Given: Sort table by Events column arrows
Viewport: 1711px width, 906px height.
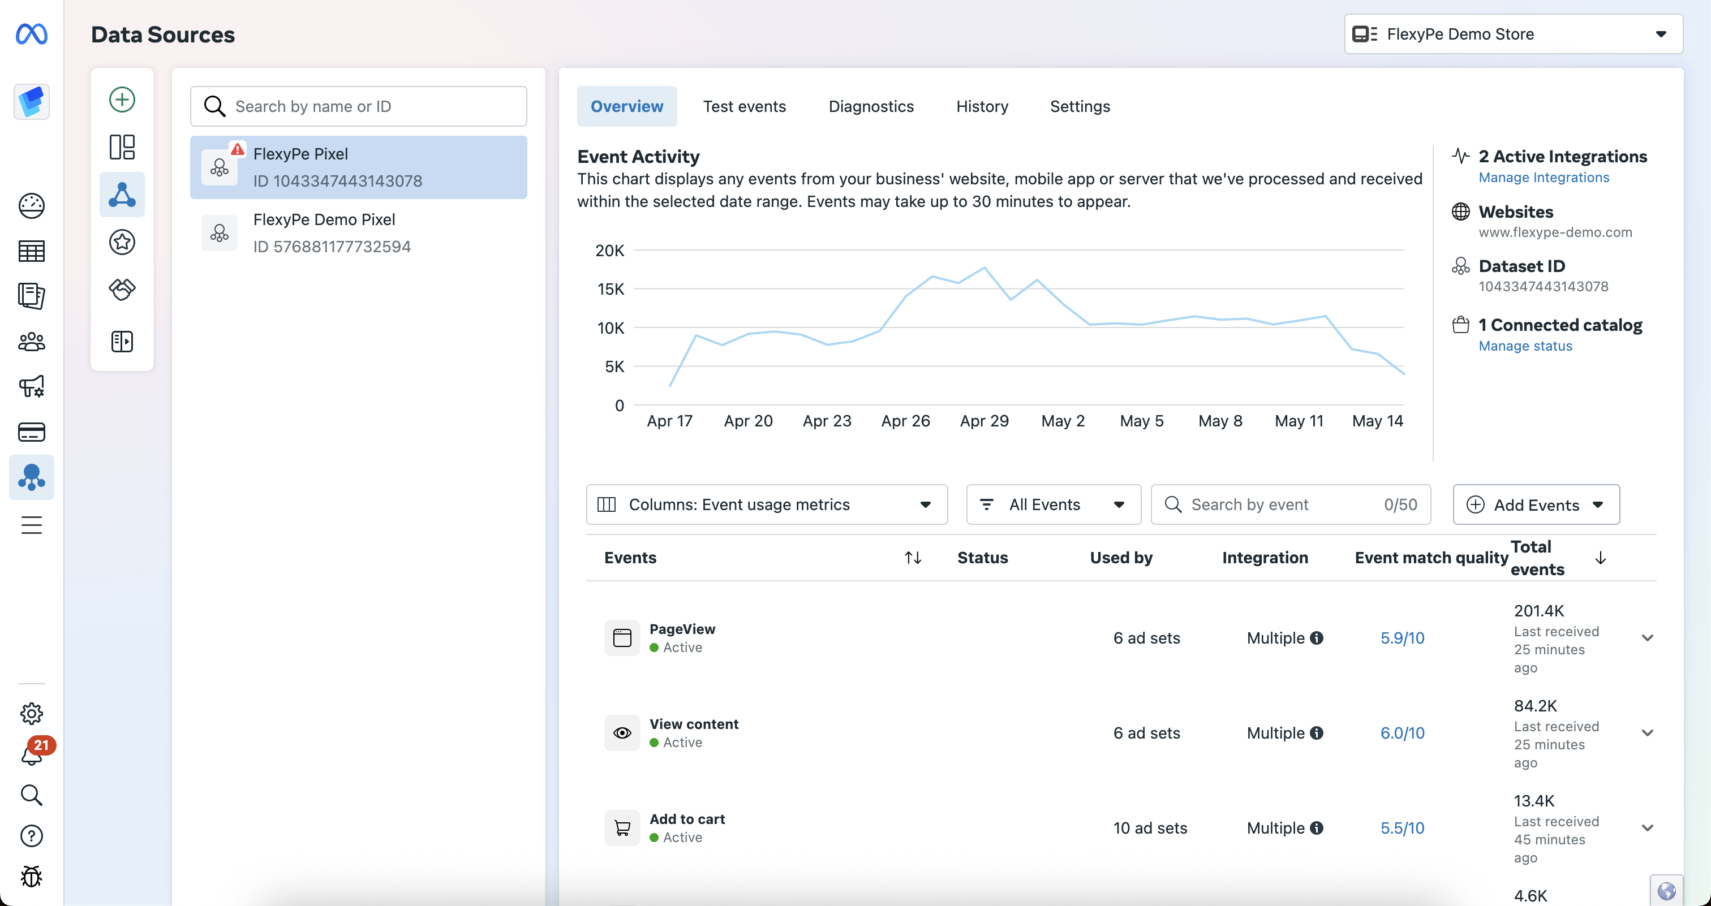Looking at the screenshot, I should pyautogui.click(x=913, y=558).
